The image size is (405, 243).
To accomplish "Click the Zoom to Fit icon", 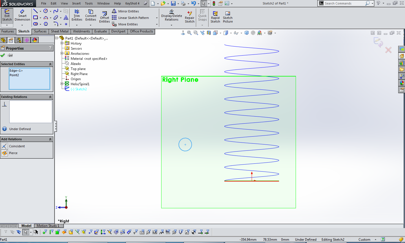I will pos(189,32).
